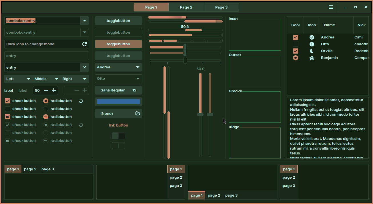Select the radio indicator in Benjamin row
This screenshot has height=204, width=373.
[296, 58]
